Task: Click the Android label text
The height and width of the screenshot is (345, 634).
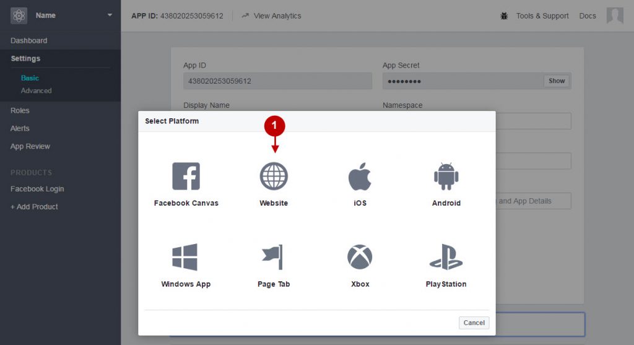Action: click(x=446, y=203)
